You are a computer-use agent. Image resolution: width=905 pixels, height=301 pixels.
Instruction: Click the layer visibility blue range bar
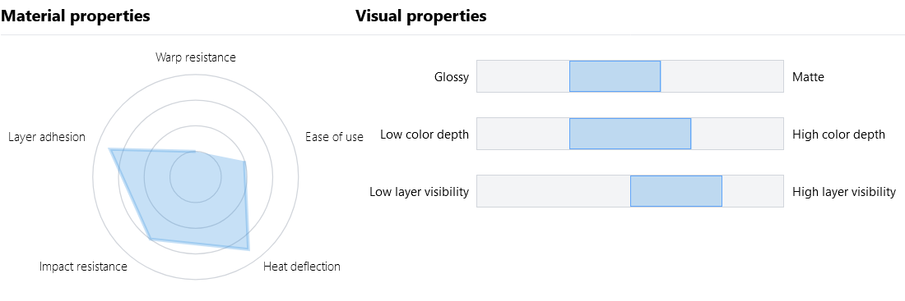(x=675, y=191)
